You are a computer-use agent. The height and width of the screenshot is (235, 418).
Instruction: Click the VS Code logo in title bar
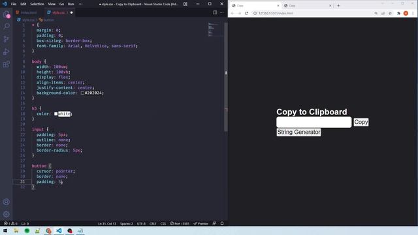tap(5, 4)
